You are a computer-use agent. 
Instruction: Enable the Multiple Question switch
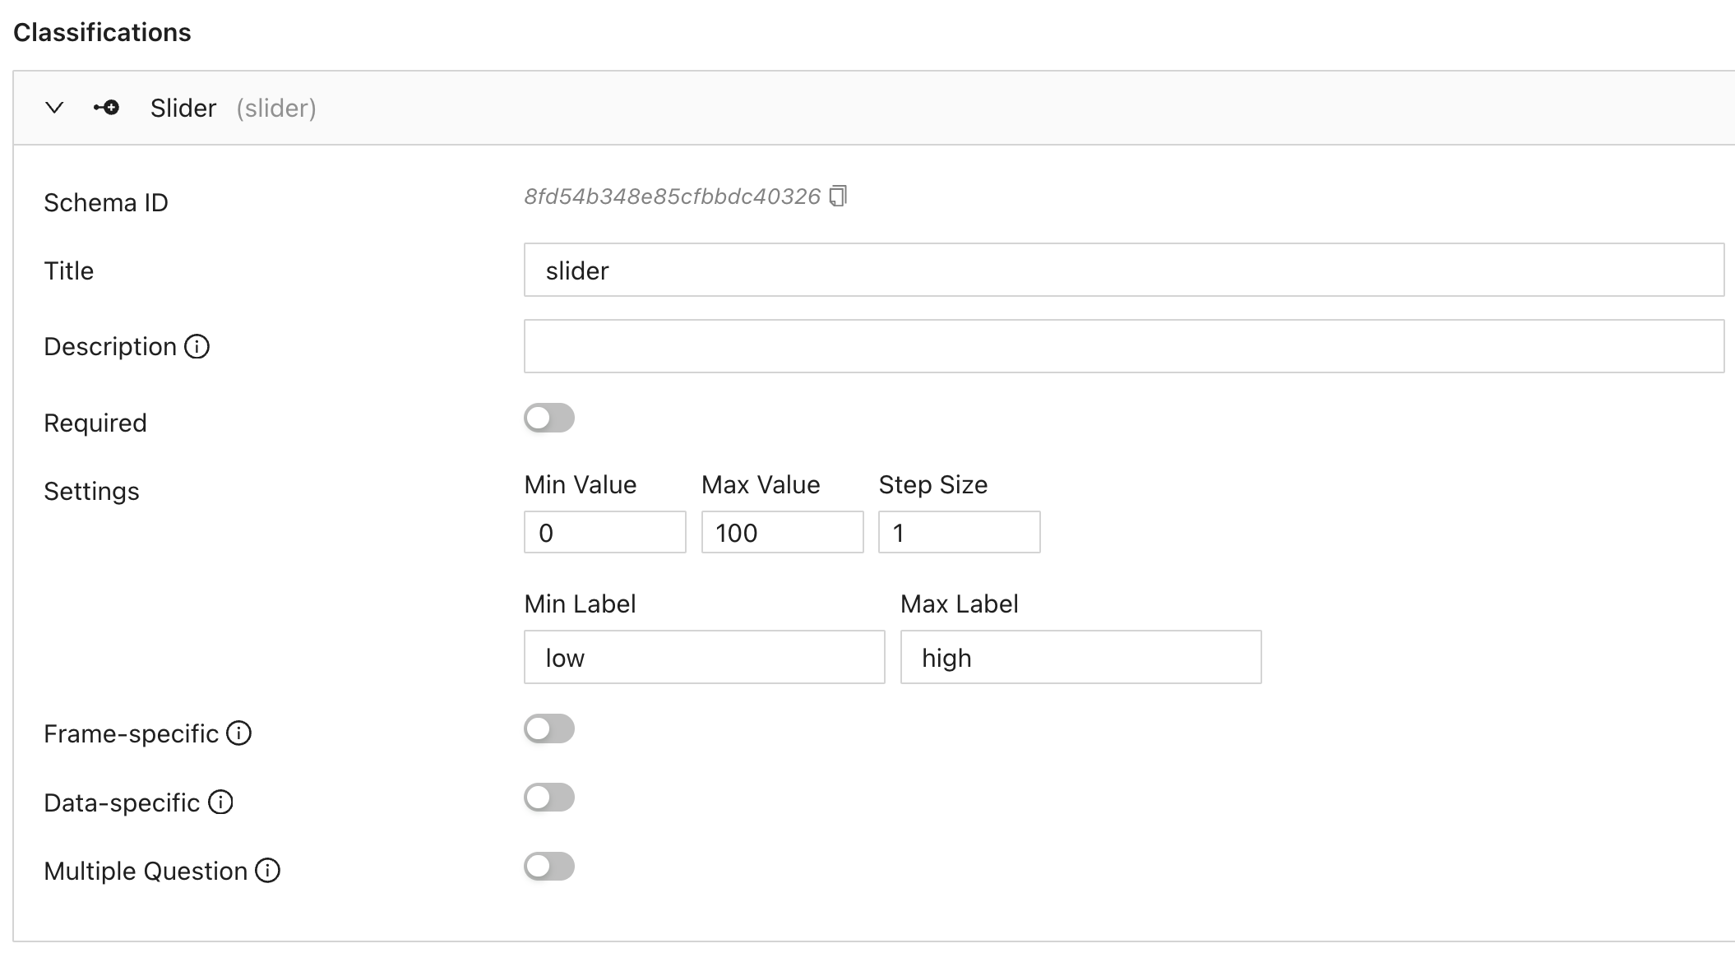pyautogui.click(x=549, y=867)
